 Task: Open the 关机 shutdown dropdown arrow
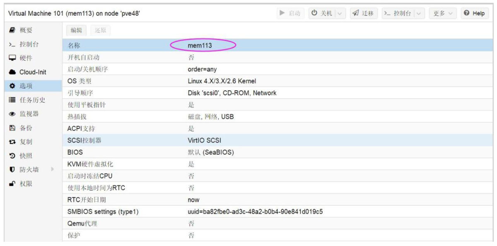[340, 14]
